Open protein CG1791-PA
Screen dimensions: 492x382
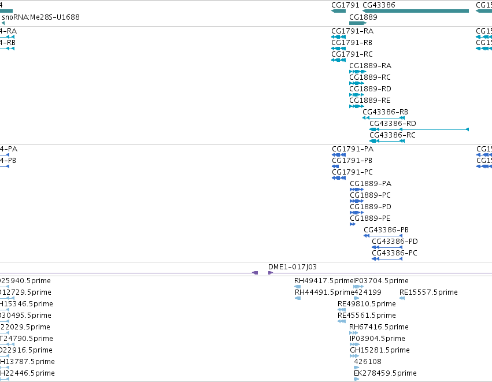pyautogui.click(x=353, y=149)
